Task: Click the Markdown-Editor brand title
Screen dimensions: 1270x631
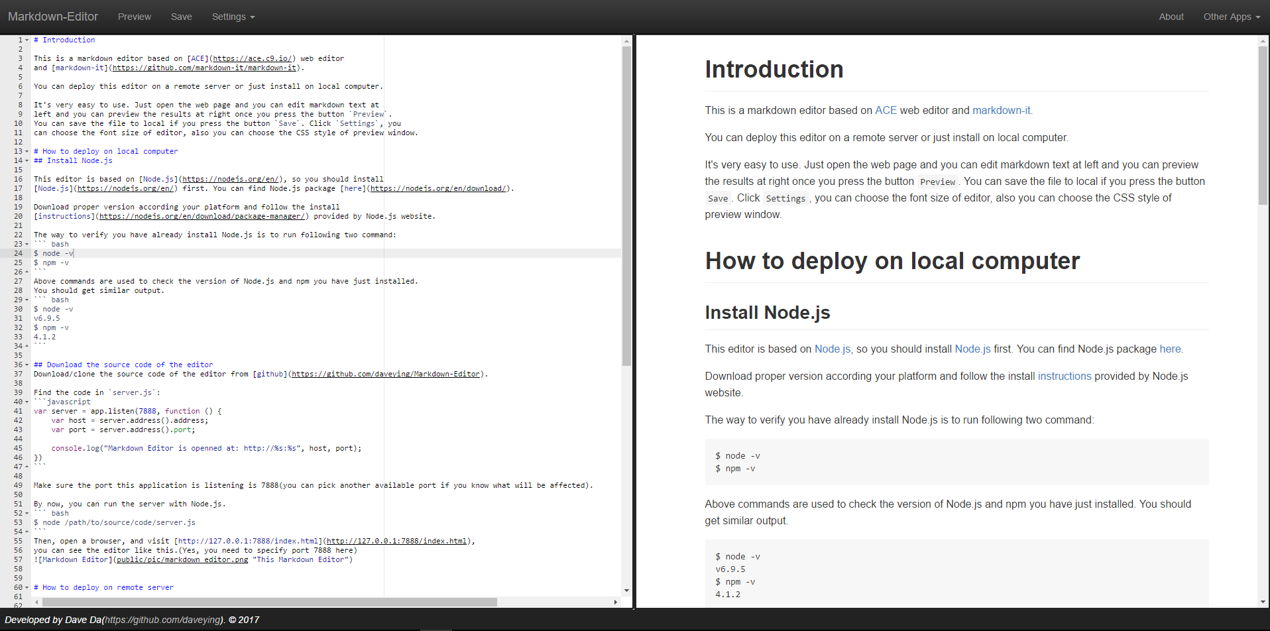Action: pyautogui.click(x=53, y=17)
